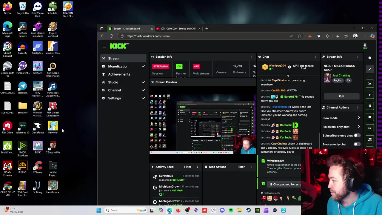This screenshot has width=382, height=215.
Task: Toggle stream preview widget icon in right toolbar
Action: (370, 84)
